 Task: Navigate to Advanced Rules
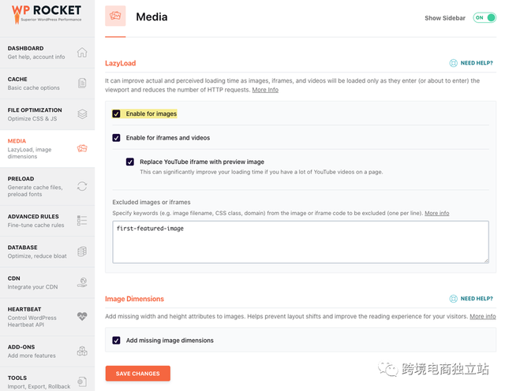click(x=47, y=221)
